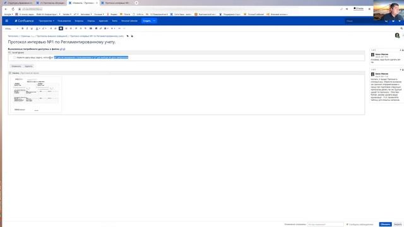
Task: Switch to the first browser tab
Action: click(x=18, y=3)
